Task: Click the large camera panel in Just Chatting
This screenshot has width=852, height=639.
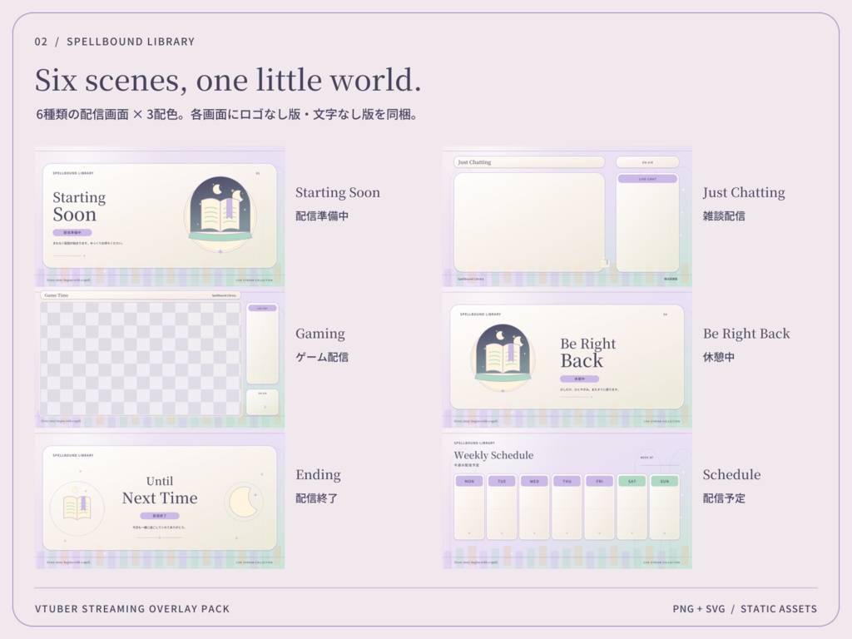Action: tap(529, 221)
